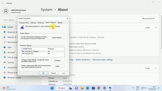Screen dimensions: 162x91
Task: Open the clock and date in the taskbar
Action: point(152,88)
